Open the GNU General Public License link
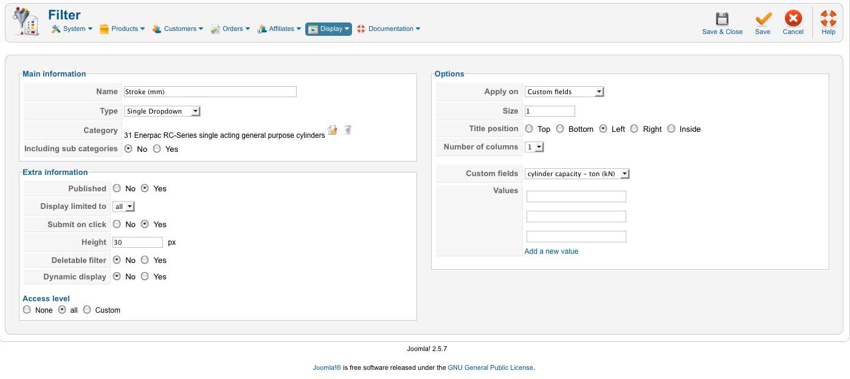Image resolution: width=850 pixels, height=379 pixels. (490, 367)
